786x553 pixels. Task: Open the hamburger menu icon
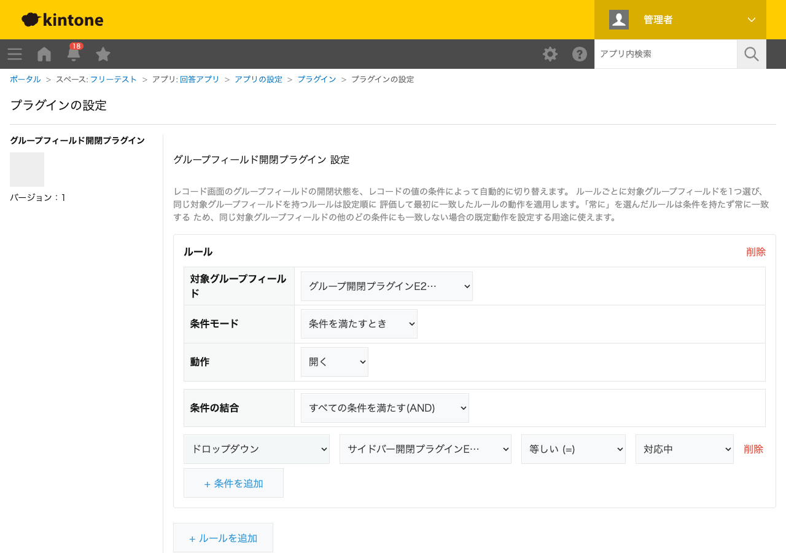pyautogui.click(x=15, y=54)
